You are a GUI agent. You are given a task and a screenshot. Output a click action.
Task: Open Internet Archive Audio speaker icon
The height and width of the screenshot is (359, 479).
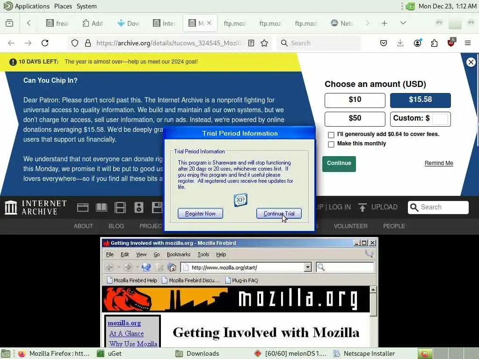coord(138,208)
